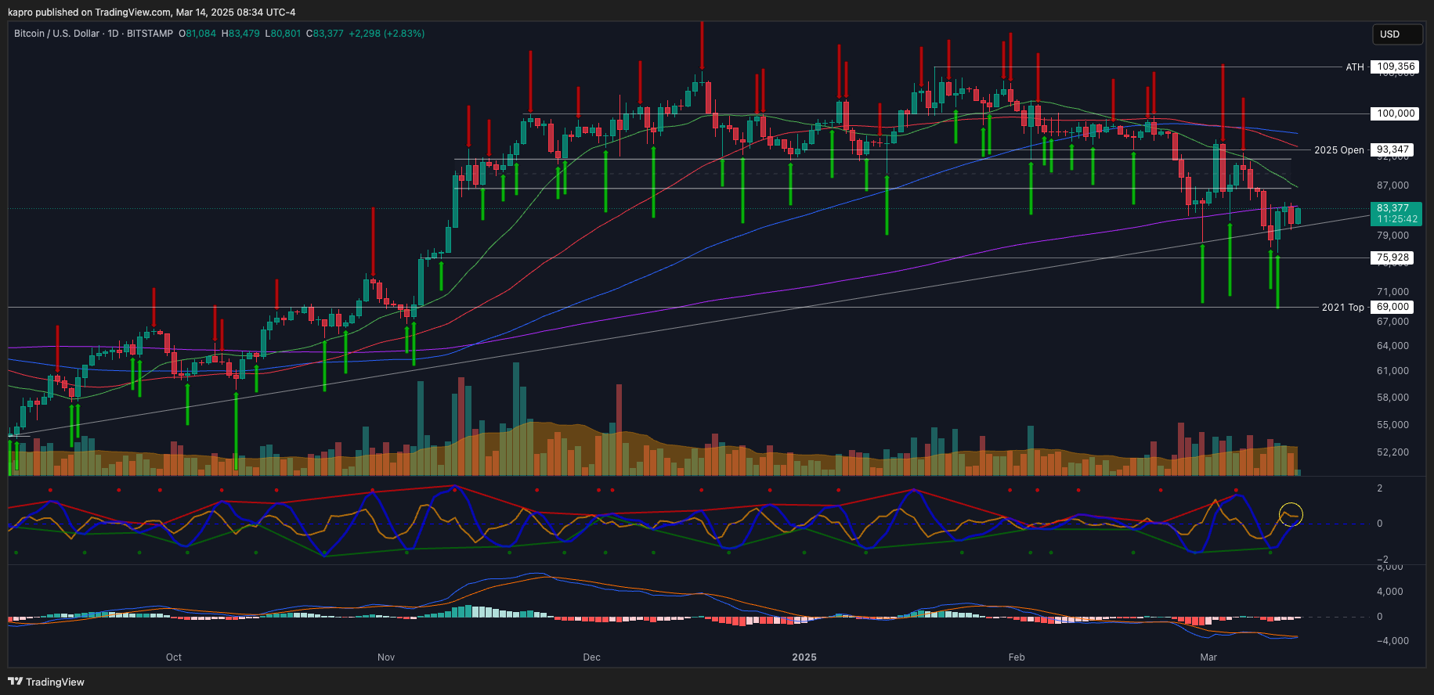The height and width of the screenshot is (695, 1434).
Task: Click the +2,298 (+2.83%) change value
Action: pyautogui.click(x=386, y=34)
